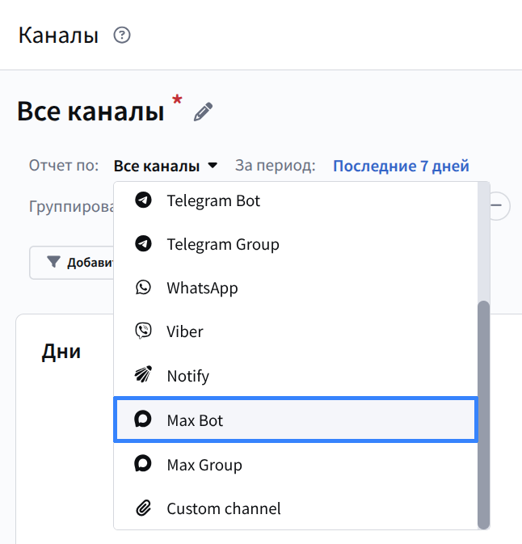Click the Каналы page title
The width and height of the screenshot is (522, 544).
coord(58,36)
